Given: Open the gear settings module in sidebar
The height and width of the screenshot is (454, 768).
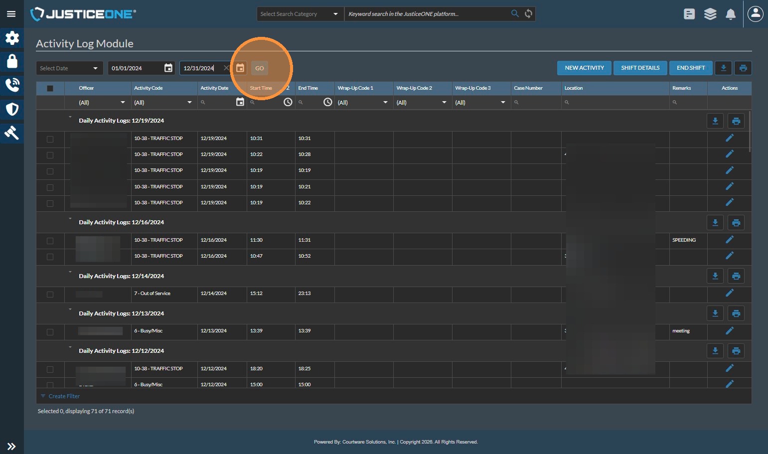Looking at the screenshot, I should coord(12,38).
